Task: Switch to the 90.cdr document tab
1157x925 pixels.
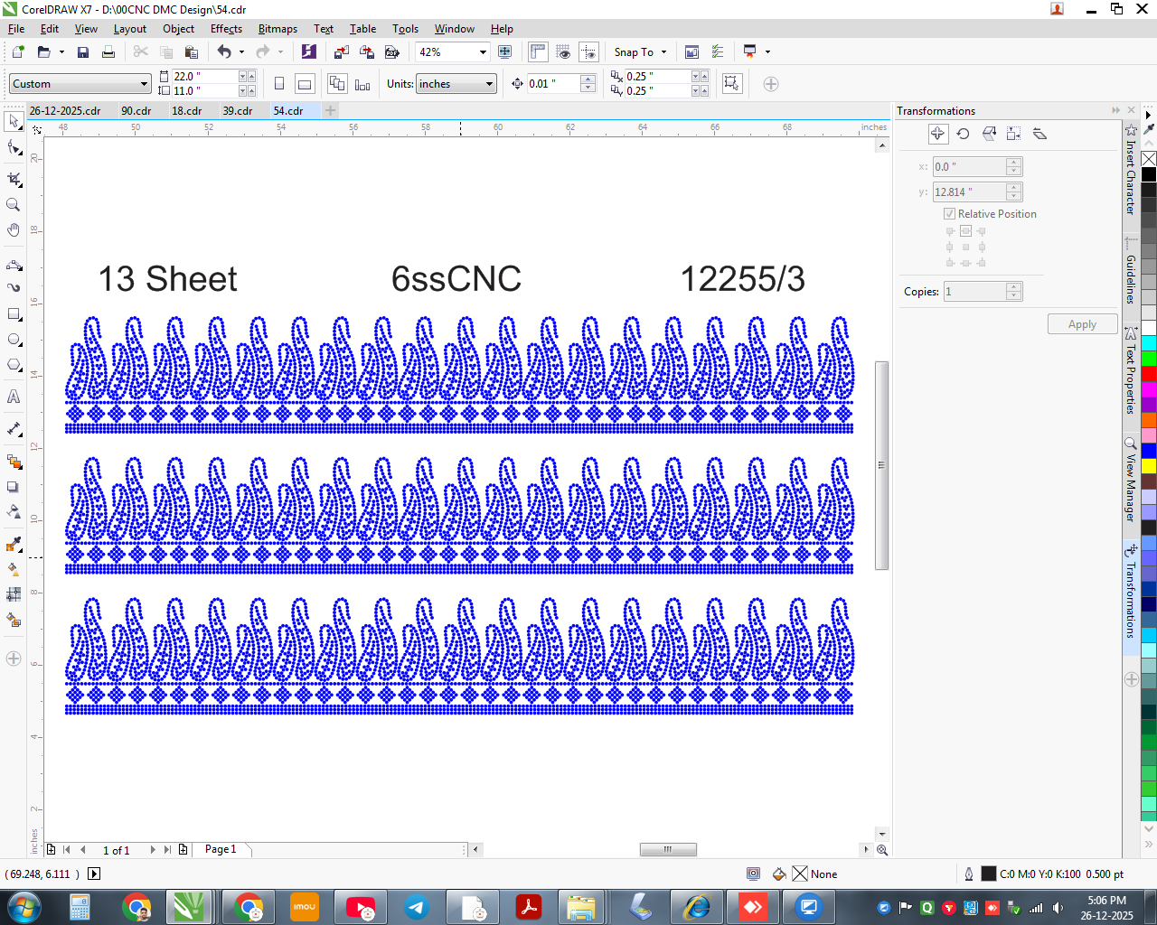Action: tap(136, 111)
